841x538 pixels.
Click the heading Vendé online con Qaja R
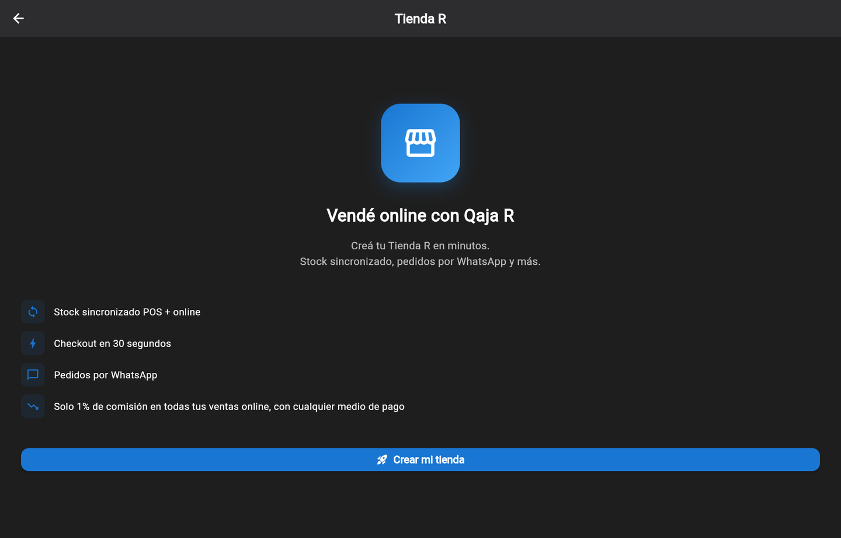(x=420, y=215)
